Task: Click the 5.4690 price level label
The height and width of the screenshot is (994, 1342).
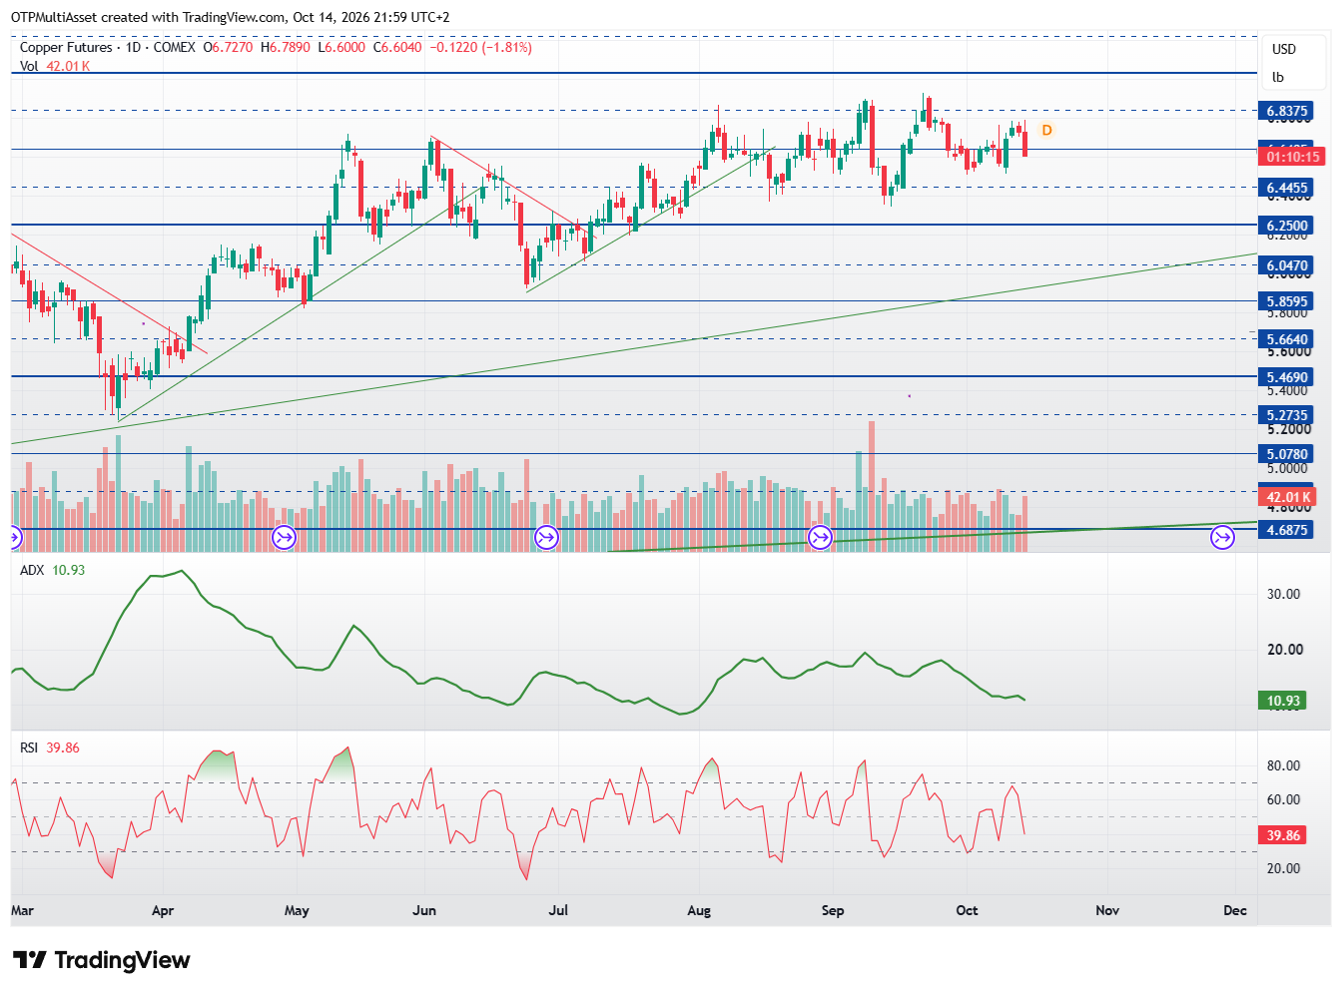Action: [x=1286, y=377]
